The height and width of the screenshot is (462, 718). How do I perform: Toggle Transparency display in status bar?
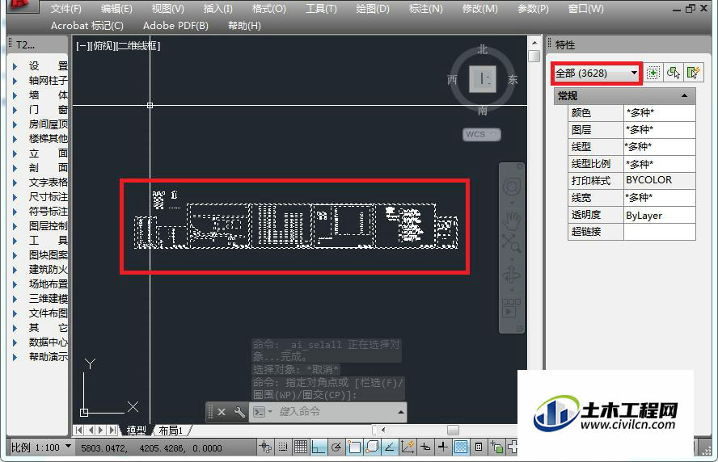pos(461,447)
